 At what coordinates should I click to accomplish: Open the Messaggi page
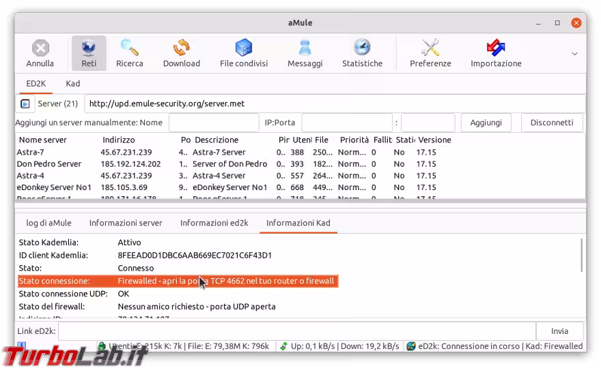[305, 53]
